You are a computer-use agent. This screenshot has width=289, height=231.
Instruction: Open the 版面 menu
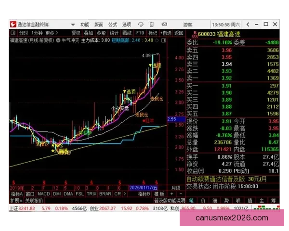(99, 25)
